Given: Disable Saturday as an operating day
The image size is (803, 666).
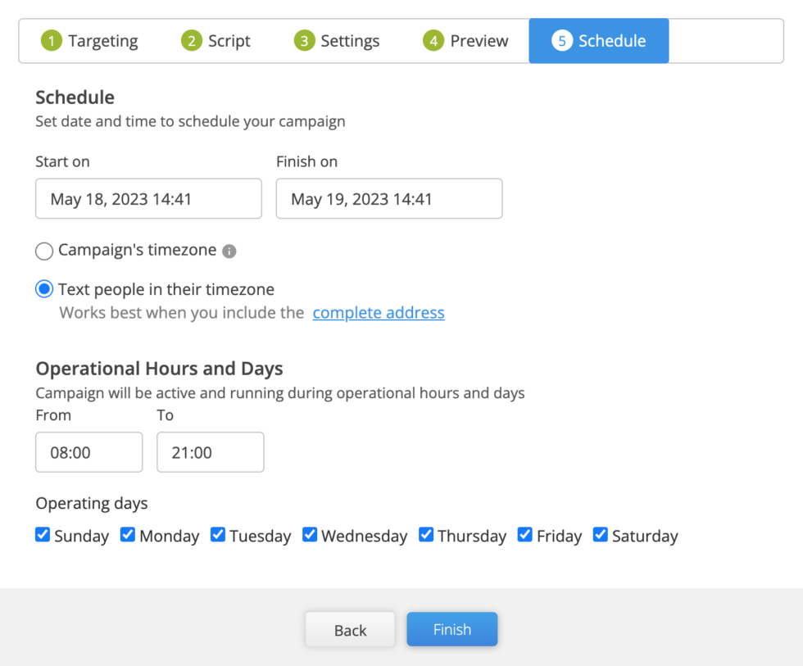Looking at the screenshot, I should (x=600, y=534).
